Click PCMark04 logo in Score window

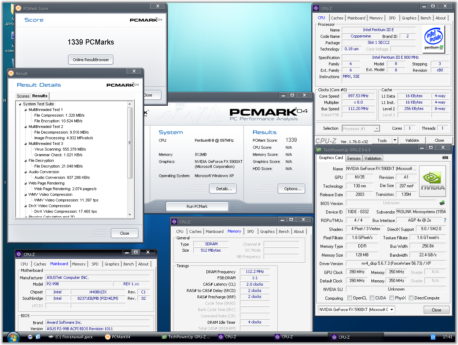coord(146,20)
